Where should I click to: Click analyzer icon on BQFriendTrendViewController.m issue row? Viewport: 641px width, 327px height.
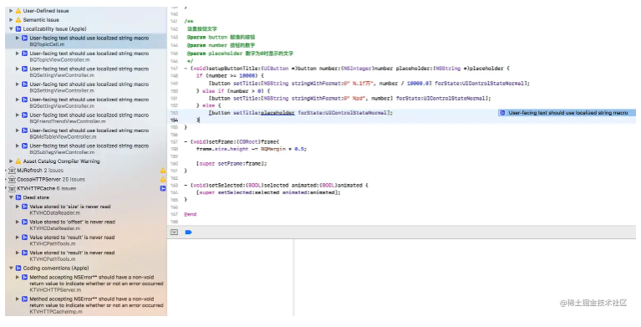click(25, 115)
